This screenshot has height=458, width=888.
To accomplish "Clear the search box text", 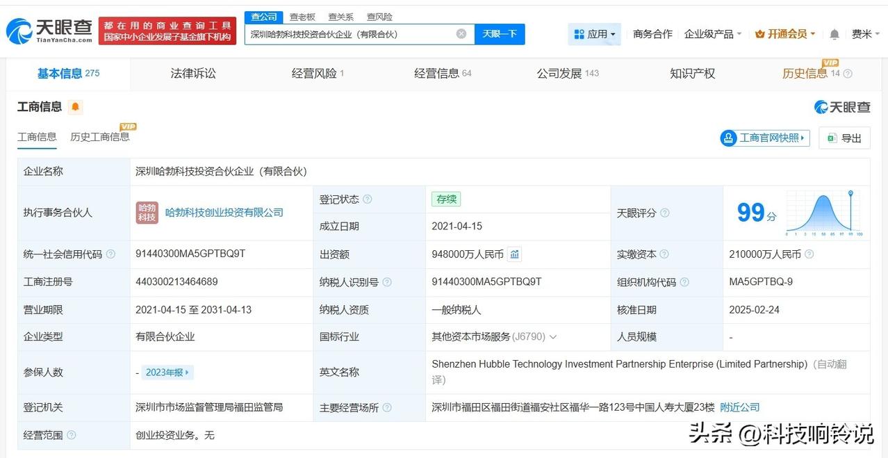I will [x=461, y=33].
